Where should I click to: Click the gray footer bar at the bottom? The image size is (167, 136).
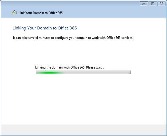83,130
